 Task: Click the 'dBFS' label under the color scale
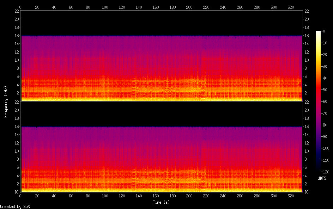(322, 178)
